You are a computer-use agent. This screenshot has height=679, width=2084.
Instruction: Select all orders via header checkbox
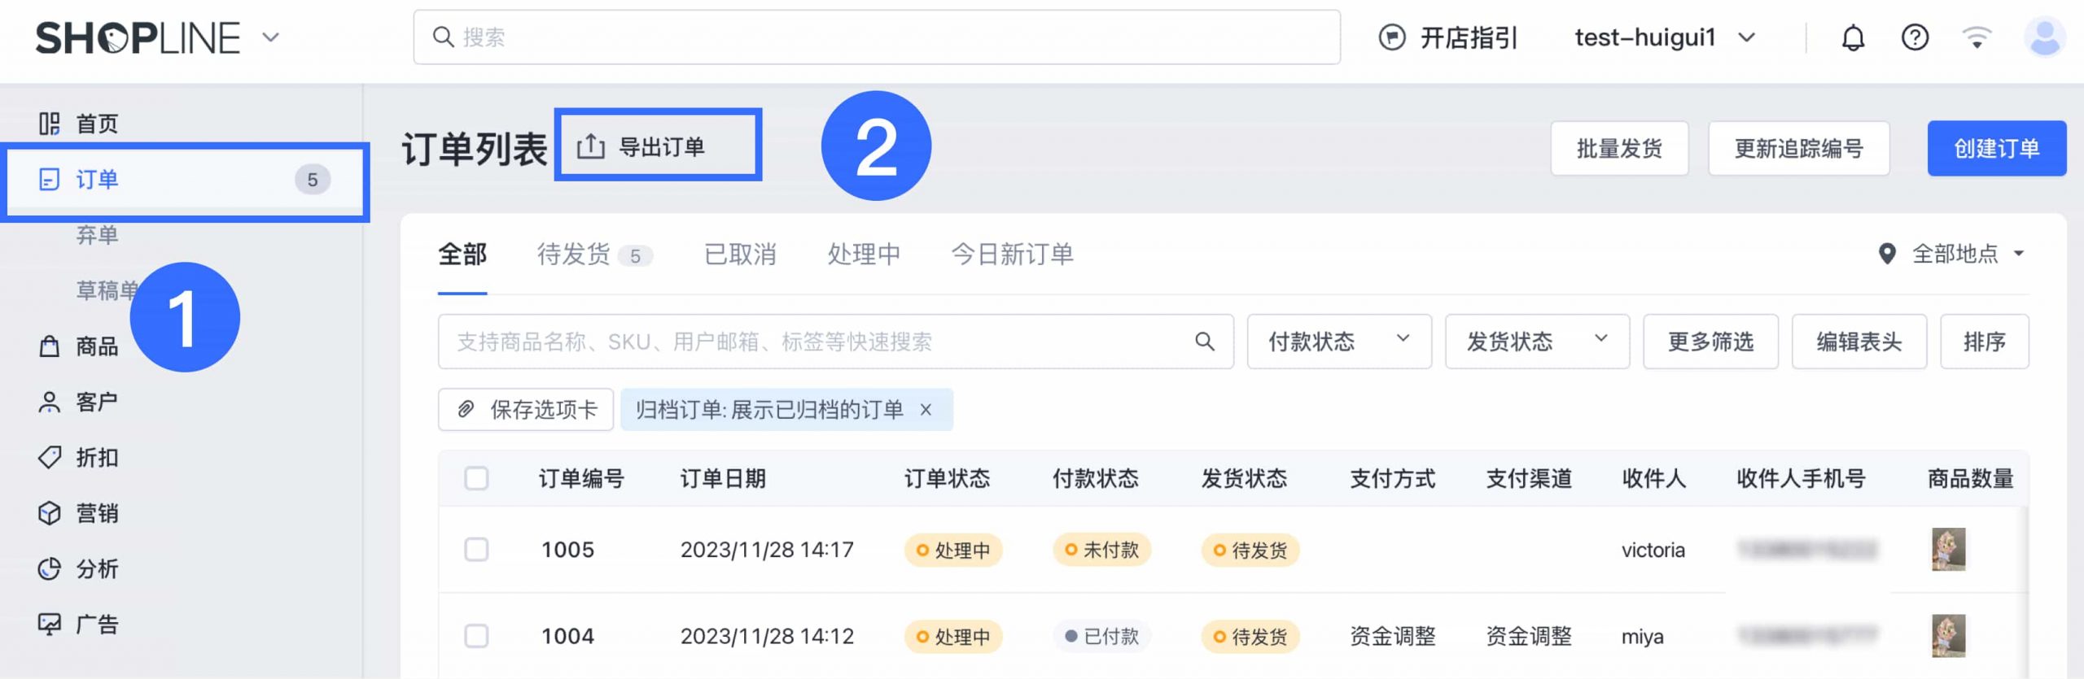[x=476, y=479]
